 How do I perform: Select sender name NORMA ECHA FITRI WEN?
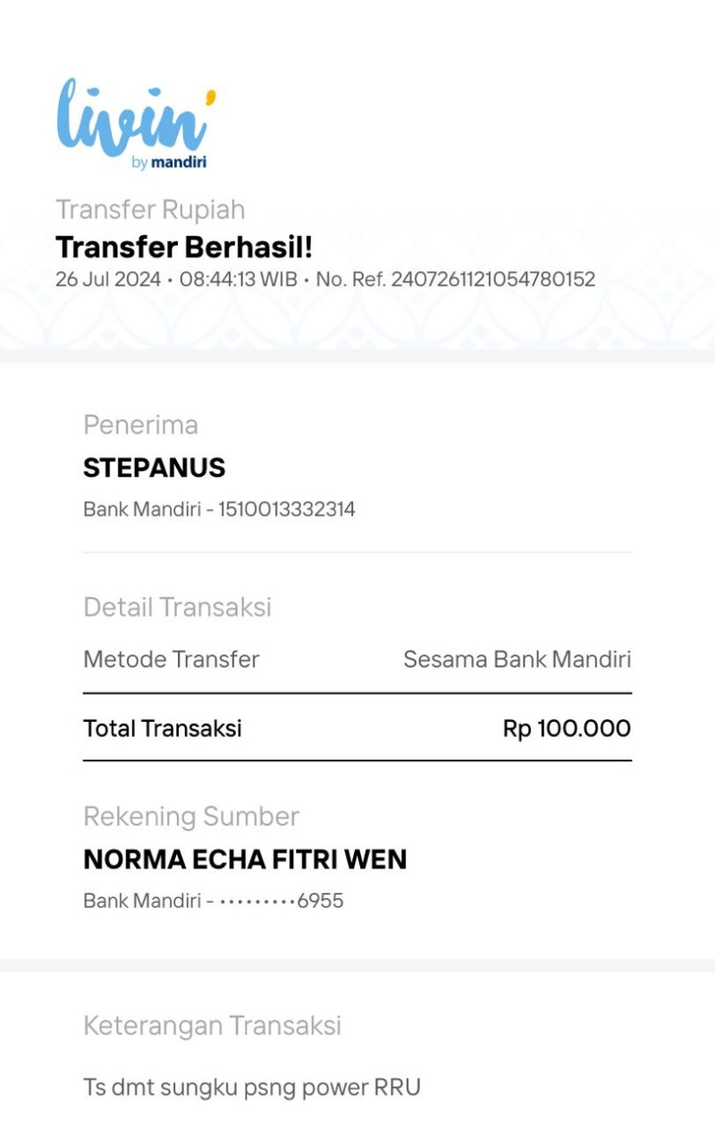point(245,860)
